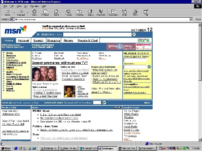Open the Halloween category link
Viewport: 202px width, 151px height.
[12, 69]
